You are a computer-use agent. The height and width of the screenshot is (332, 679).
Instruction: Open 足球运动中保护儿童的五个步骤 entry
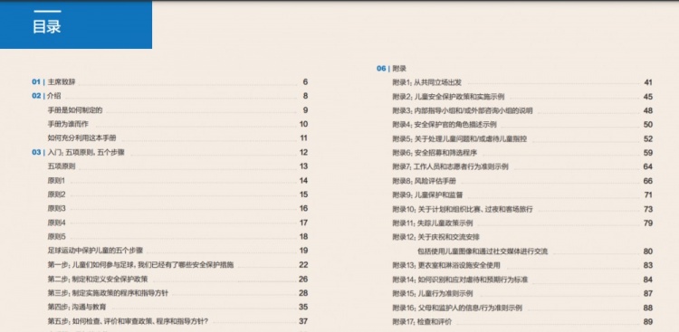pos(177,251)
